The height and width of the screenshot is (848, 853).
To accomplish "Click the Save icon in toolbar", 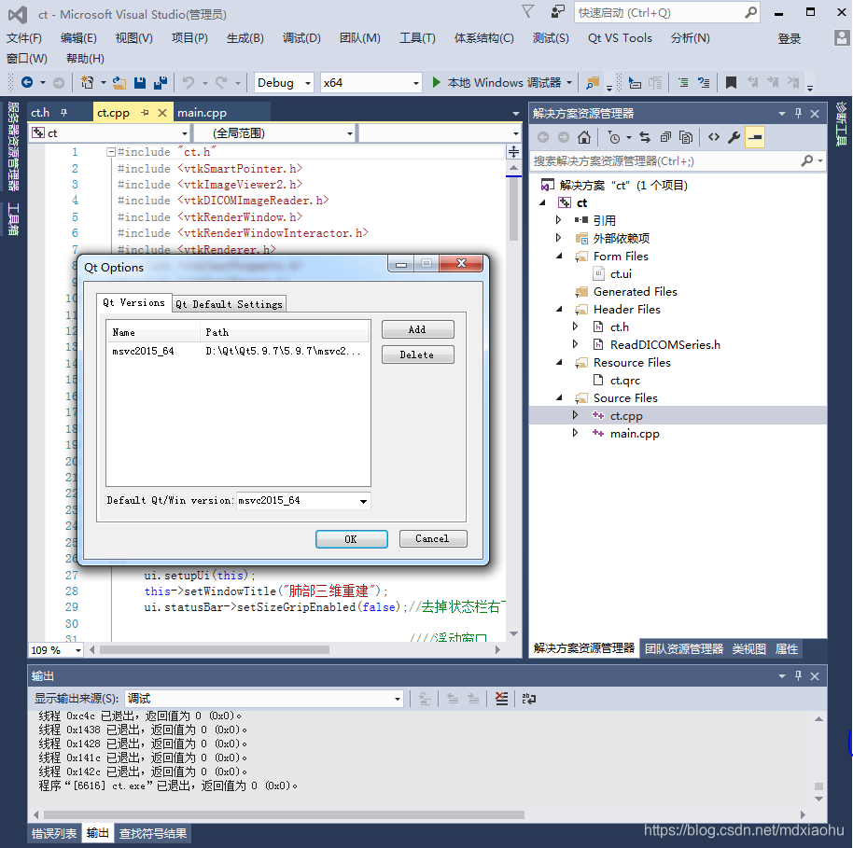I will point(140,83).
